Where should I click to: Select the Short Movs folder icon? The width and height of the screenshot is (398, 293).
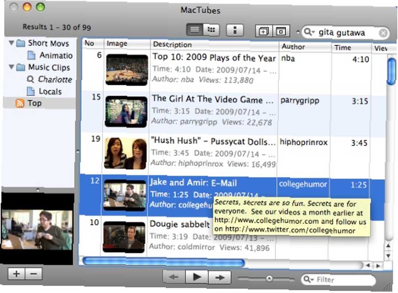click(21, 43)
